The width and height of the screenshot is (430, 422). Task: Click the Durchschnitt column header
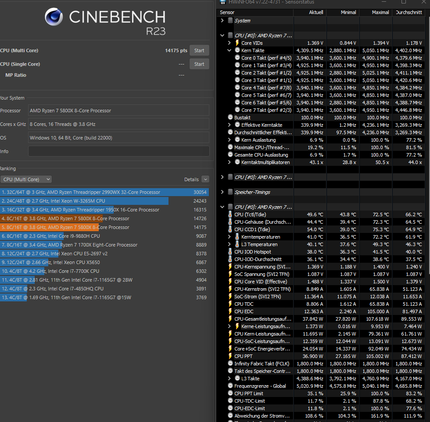408,12
